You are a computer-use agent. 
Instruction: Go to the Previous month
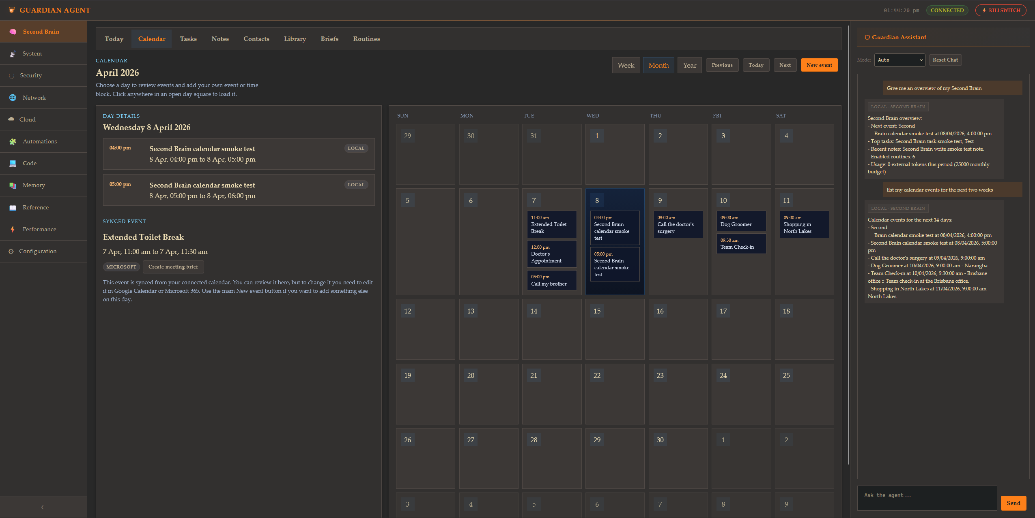[722, 65]
